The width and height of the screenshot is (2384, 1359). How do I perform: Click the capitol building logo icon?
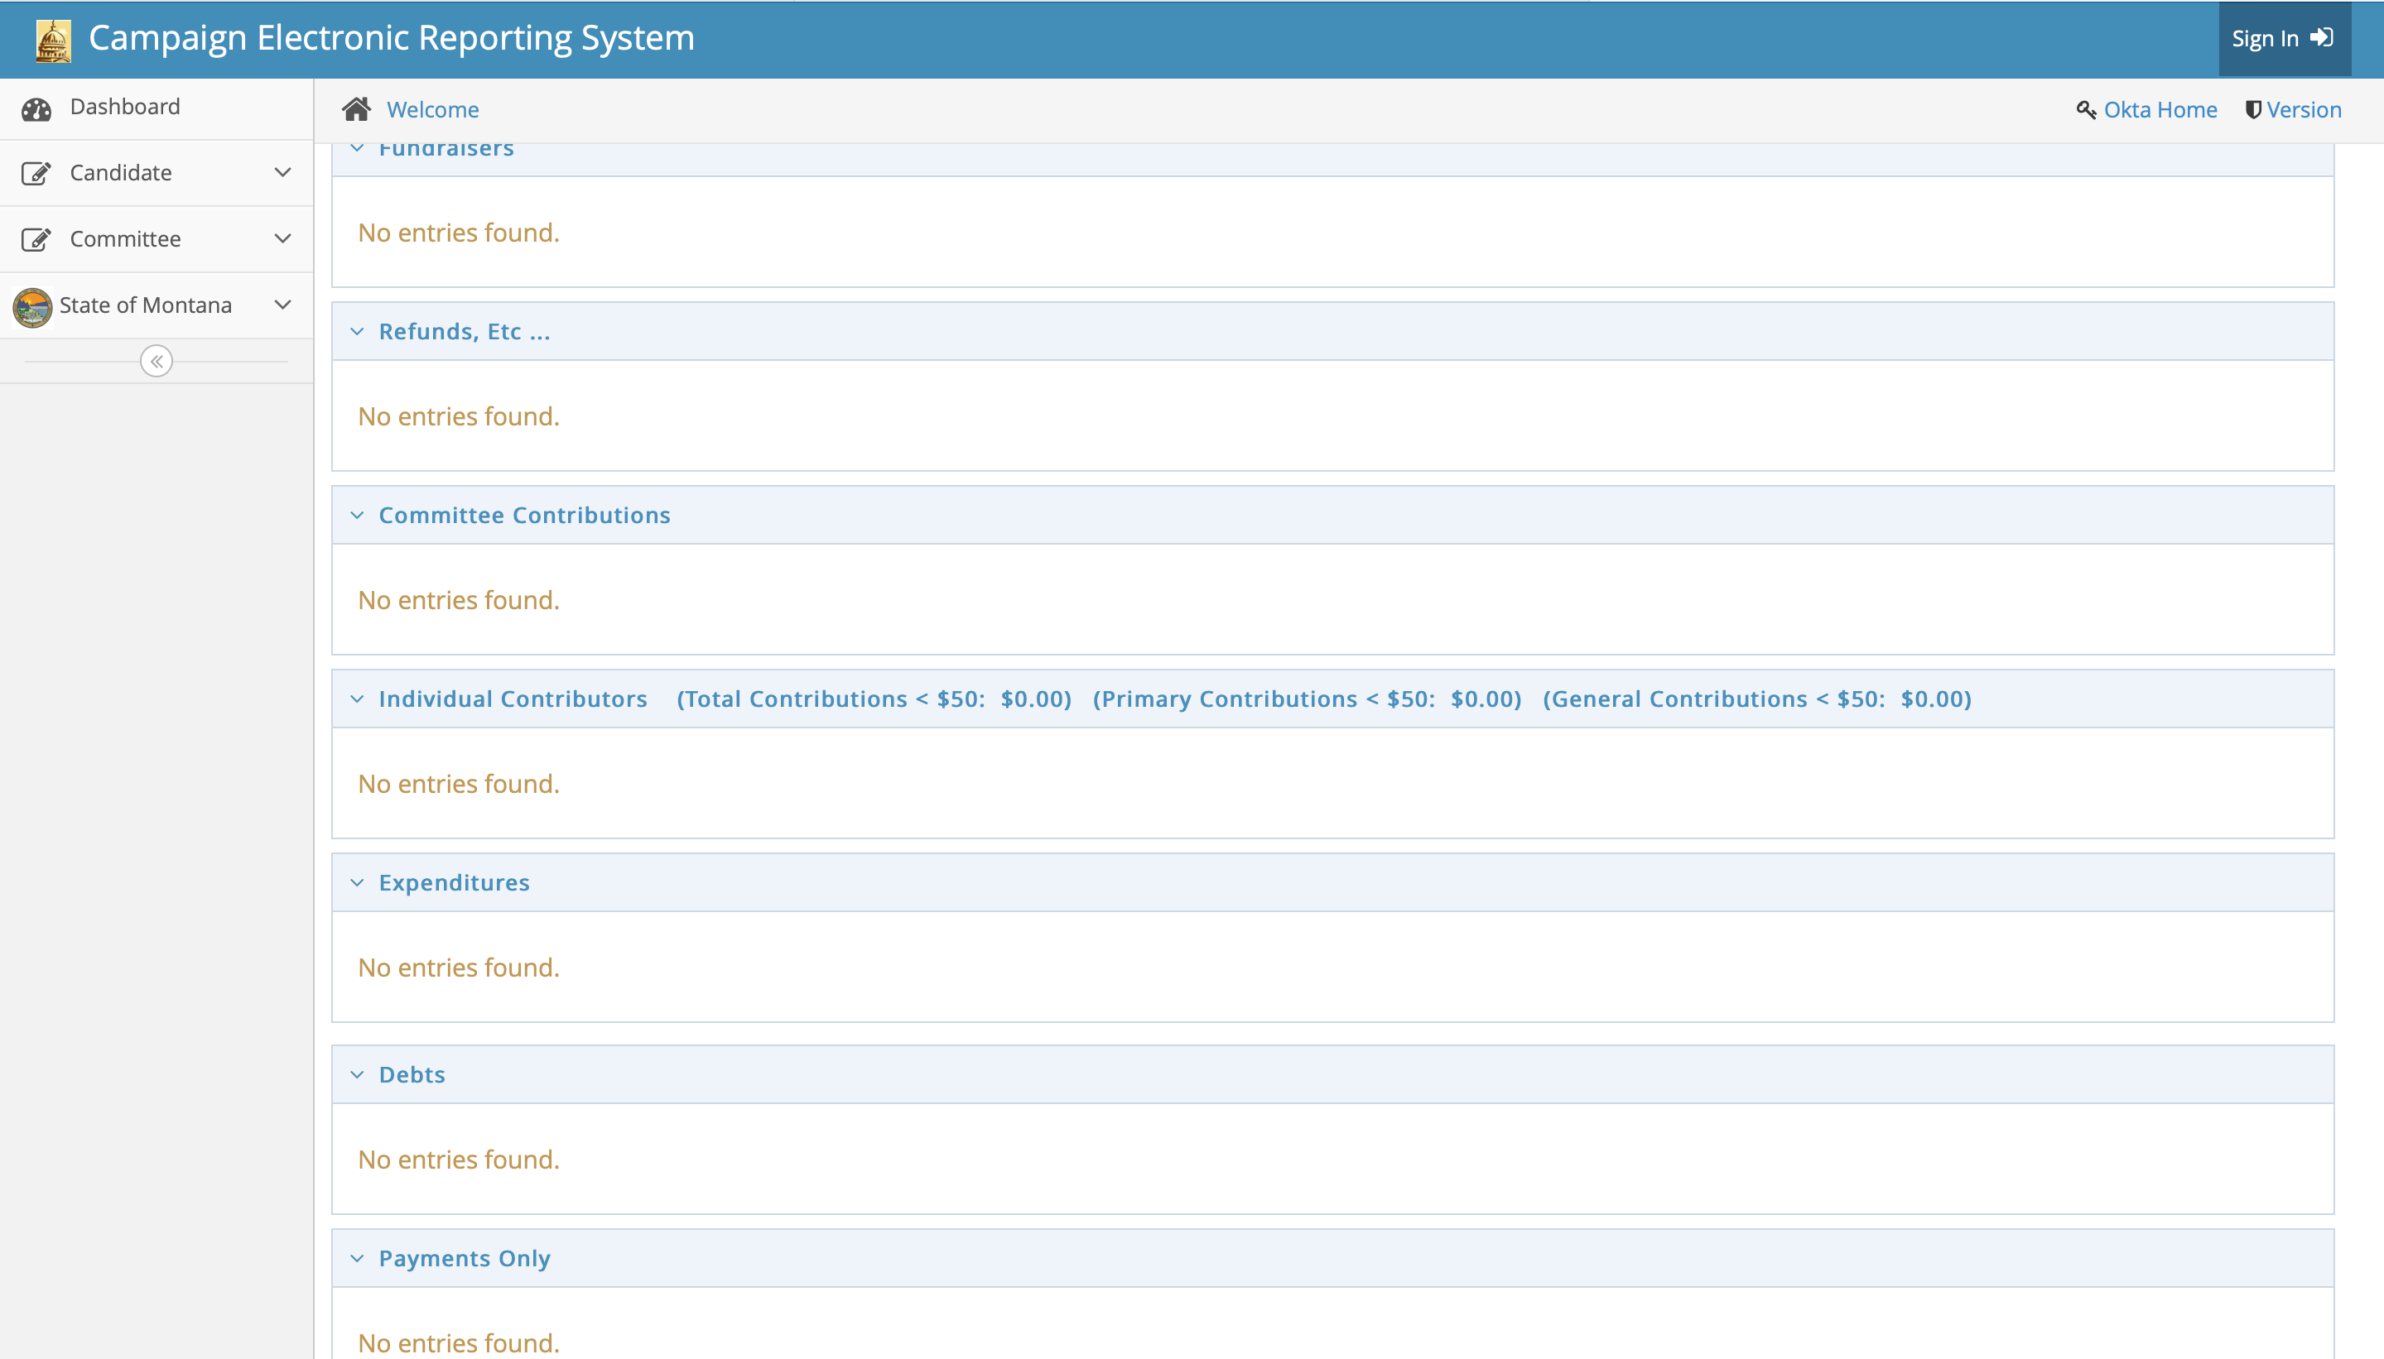53,40
